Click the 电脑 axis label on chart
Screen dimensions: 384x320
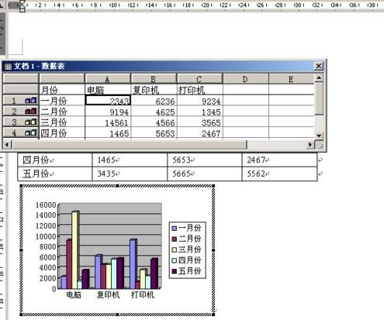(x=74, y=294)
